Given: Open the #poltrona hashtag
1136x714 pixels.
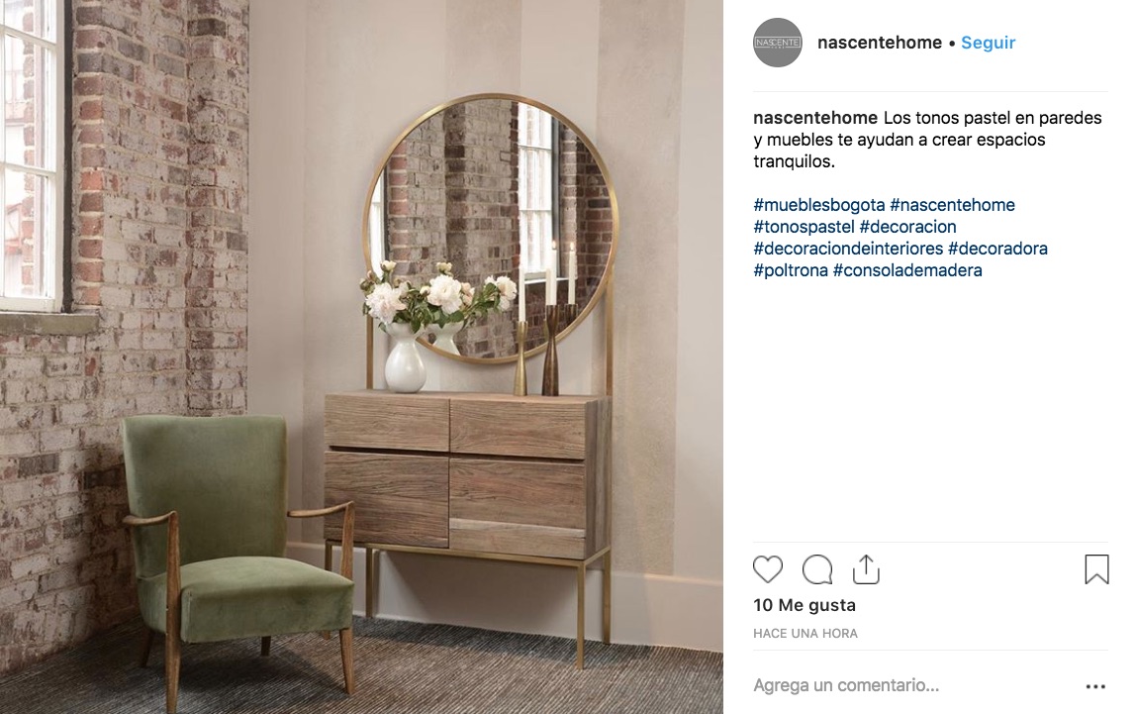Looking at the screenshot, I should [x=791, y=270].
